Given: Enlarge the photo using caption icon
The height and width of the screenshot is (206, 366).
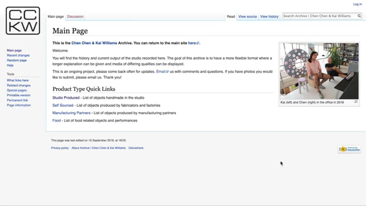Looking at the screenshot, I should [x=356, y=102].
